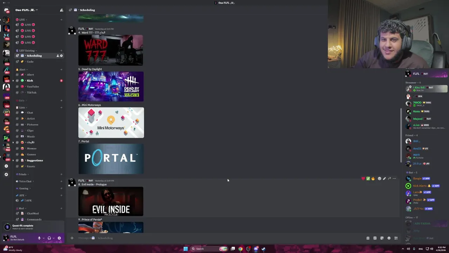The image size is (449, 253).
Task: Open Quest 4% complete banner
Action: (x=32, y=227)
